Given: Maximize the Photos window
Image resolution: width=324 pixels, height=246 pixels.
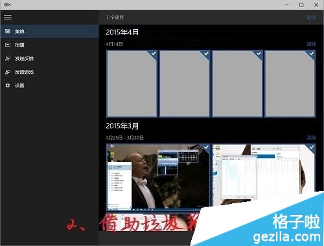Looking at the screenshot, I should pyautogui.click(x=301, y=5).
